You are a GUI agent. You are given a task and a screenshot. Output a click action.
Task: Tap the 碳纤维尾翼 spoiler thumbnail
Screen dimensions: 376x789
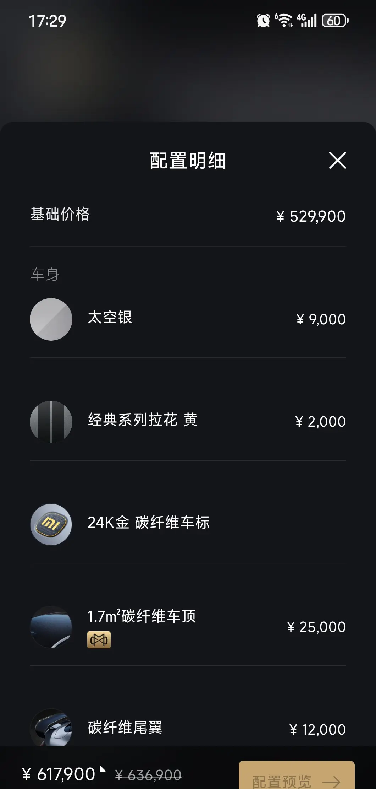[51, 728]
